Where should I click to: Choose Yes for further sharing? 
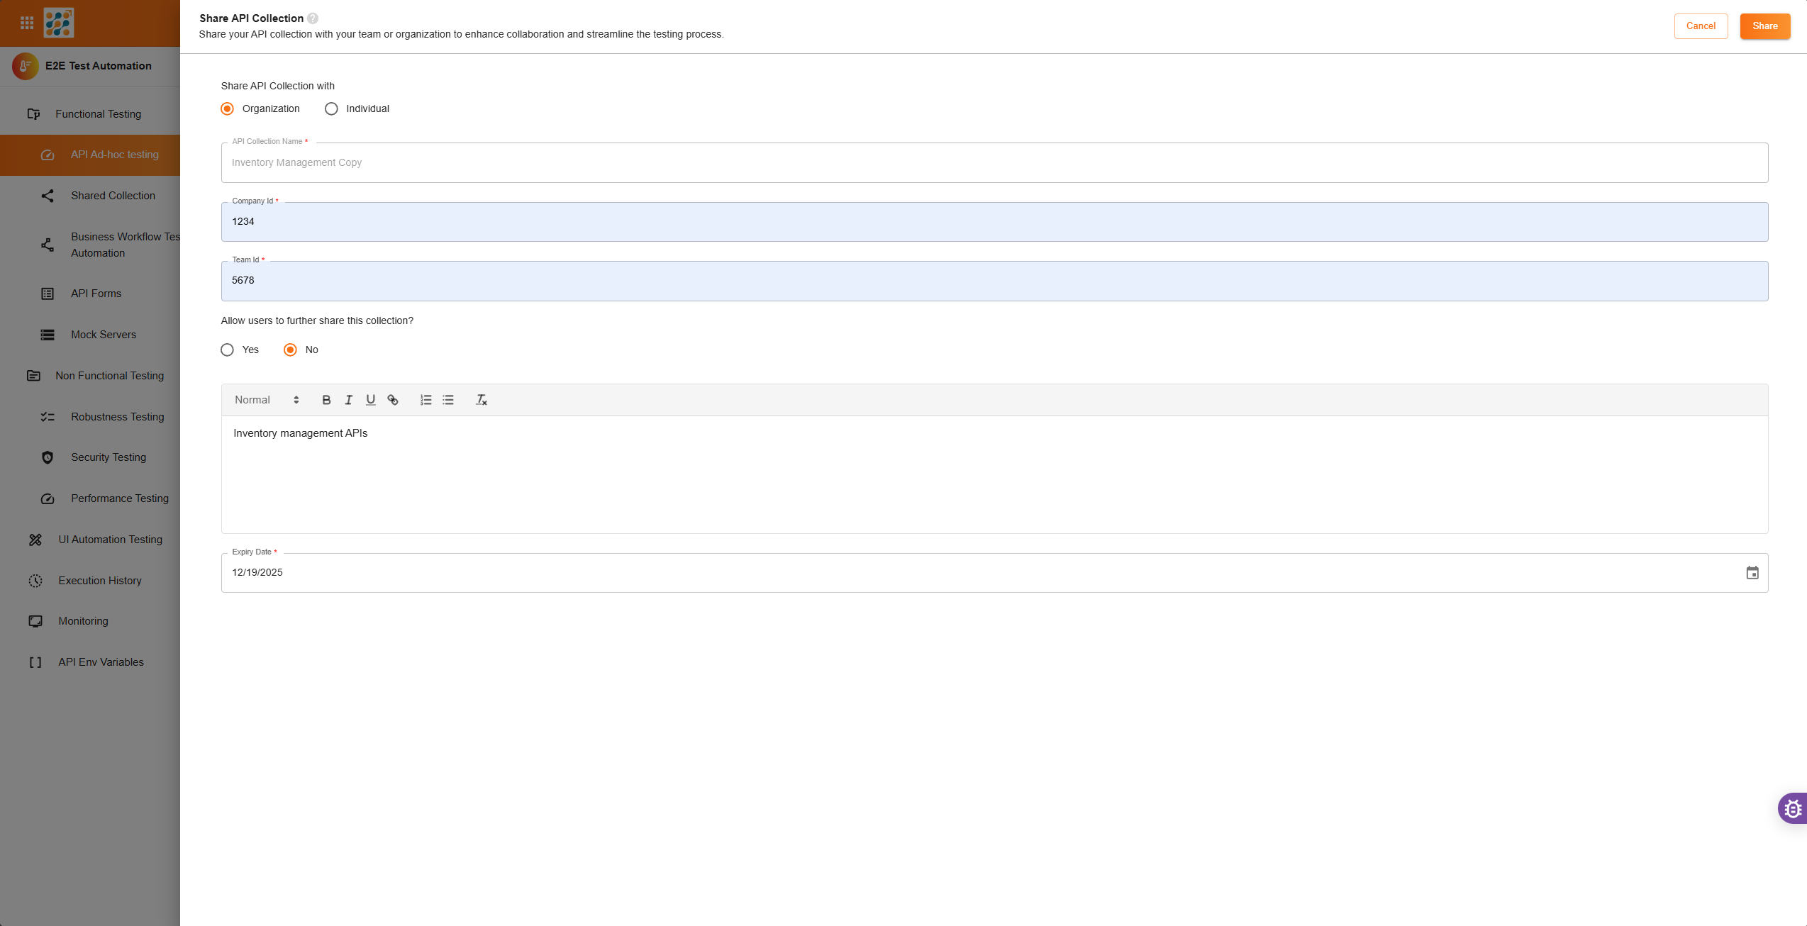(x=227, y=350)
